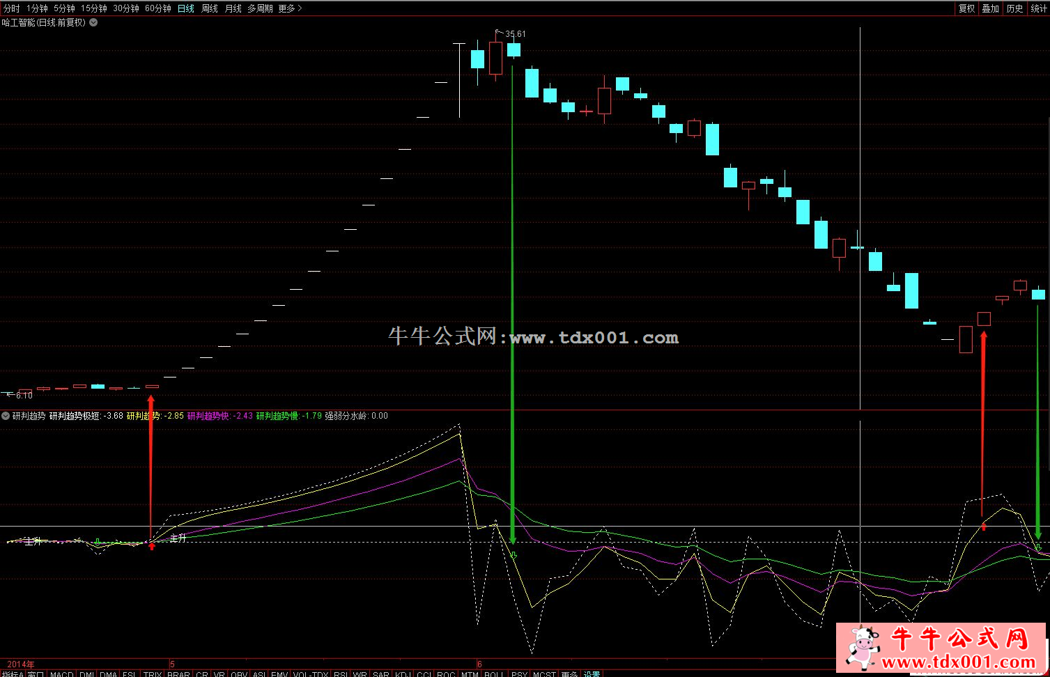Screen dimensions: 1050x677
Task: Apply the FSL indicator
Action: (x=130, y=674)
